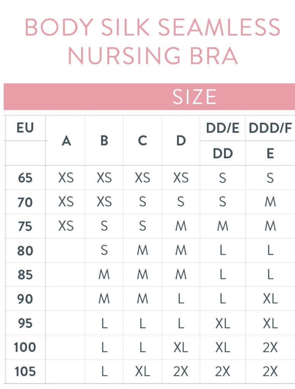The image size is (295, 389).
Task: Click the EU 105 row label
Action: [x=25, y=372]
